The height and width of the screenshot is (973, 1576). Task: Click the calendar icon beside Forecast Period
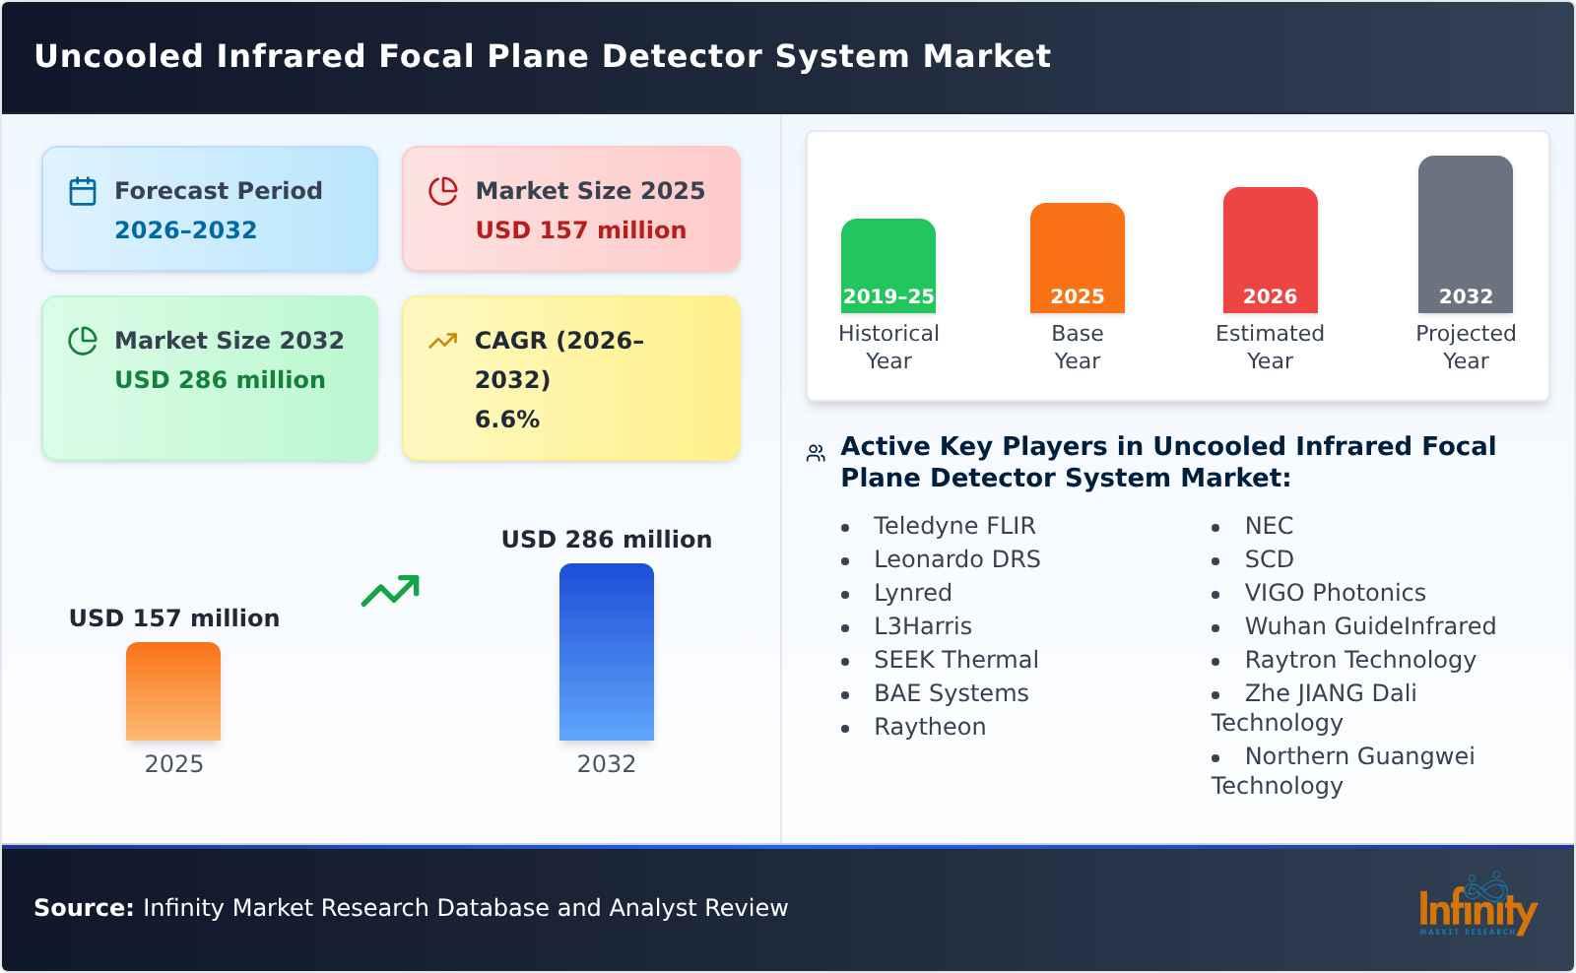click(82, 191)
